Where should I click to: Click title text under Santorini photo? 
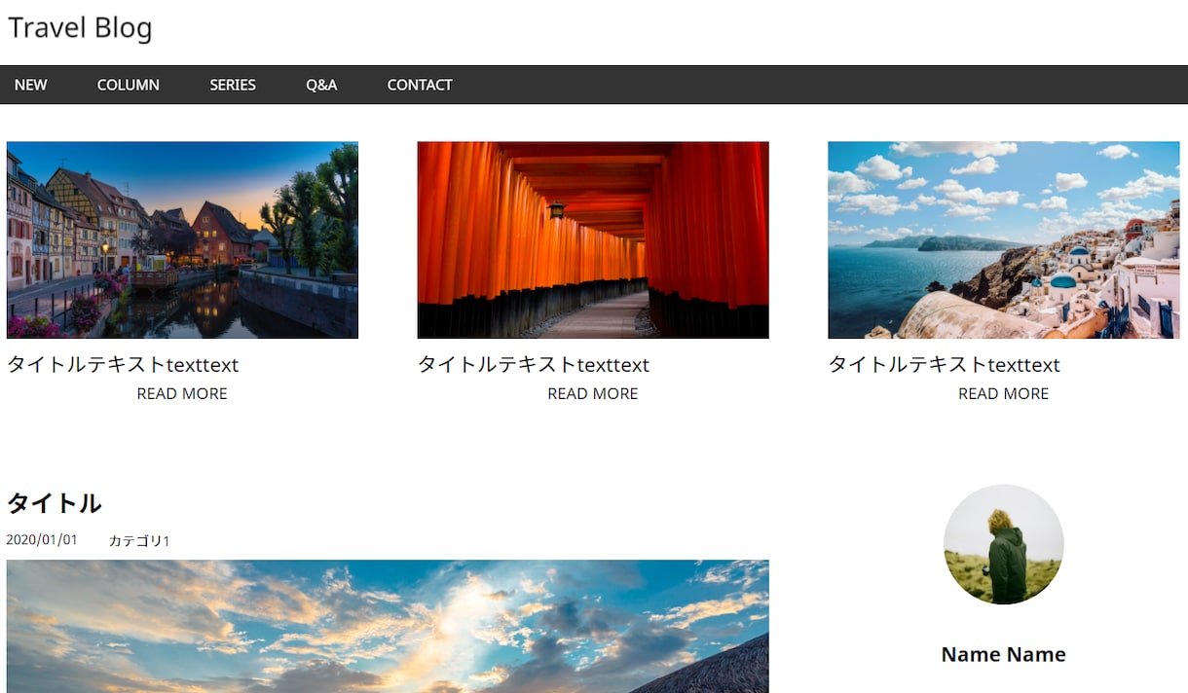tap(945, 365)
